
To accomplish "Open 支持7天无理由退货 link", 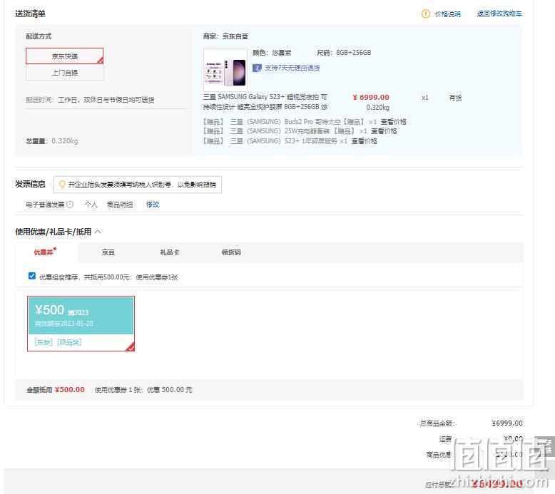I will point(292,68).
